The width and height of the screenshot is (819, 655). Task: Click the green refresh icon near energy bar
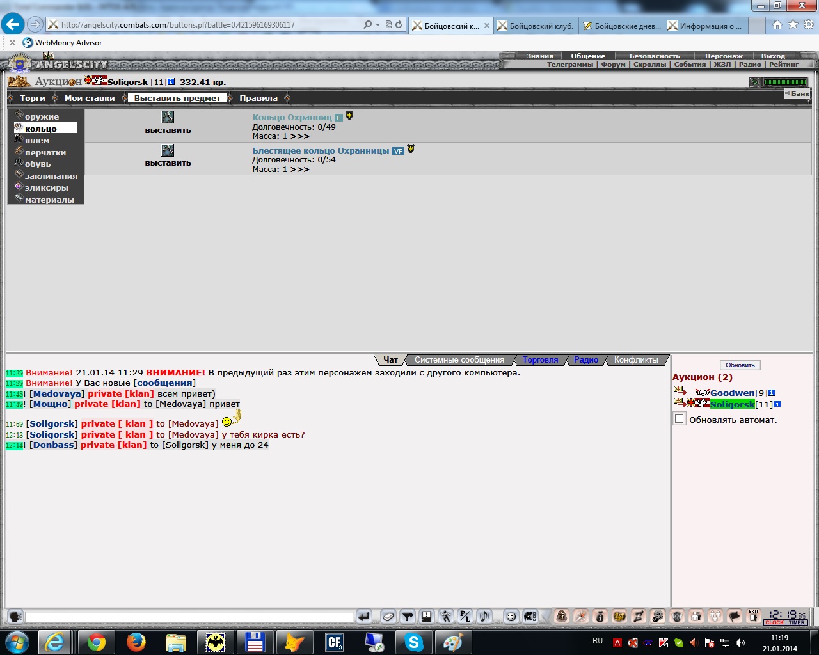(x=754, y=82)
